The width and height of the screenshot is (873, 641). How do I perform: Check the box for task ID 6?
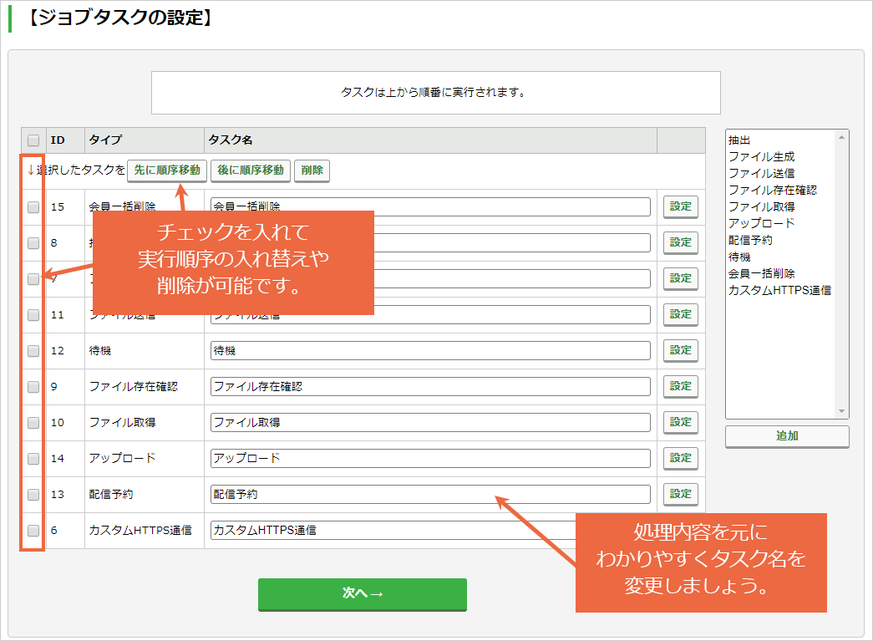33,530
